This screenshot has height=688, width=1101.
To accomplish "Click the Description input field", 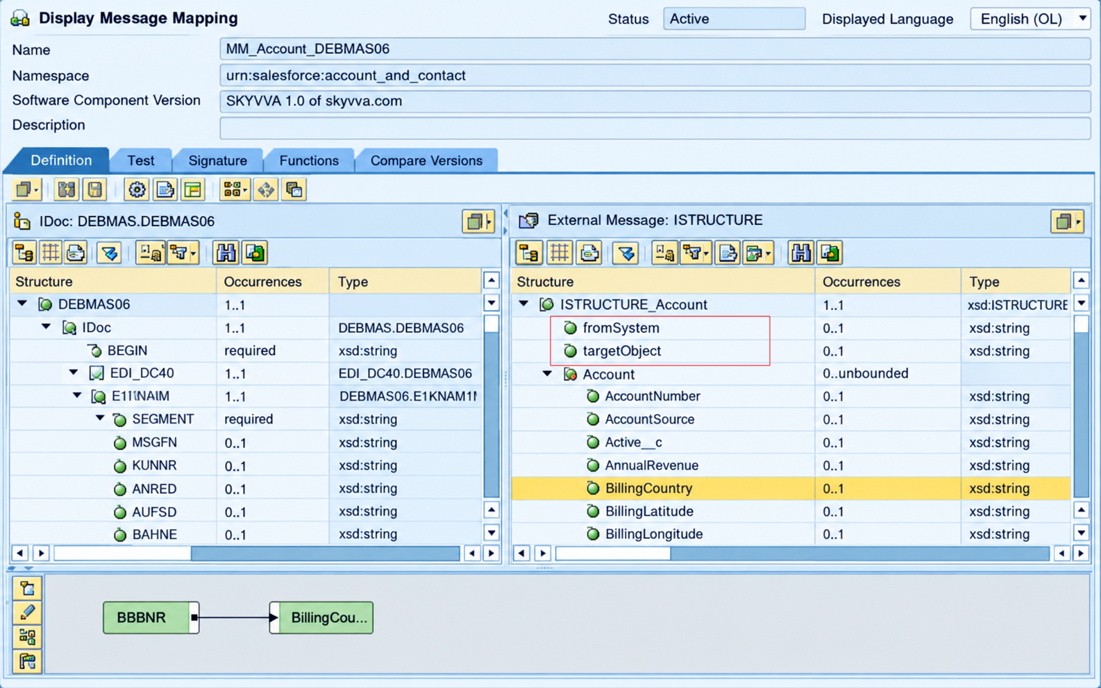I will point(655,128).
